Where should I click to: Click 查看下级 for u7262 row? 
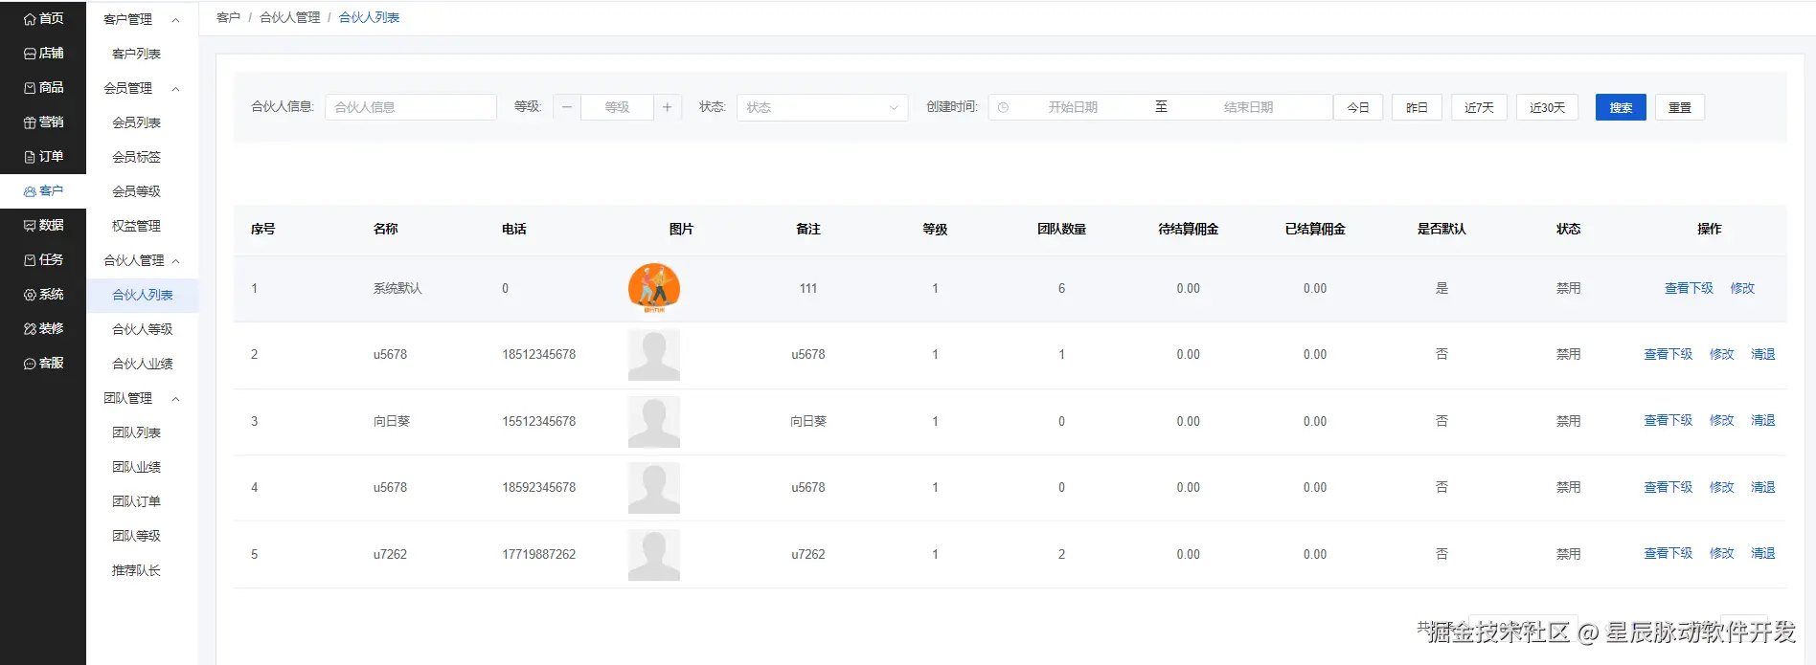click(x=1668, y=553)
